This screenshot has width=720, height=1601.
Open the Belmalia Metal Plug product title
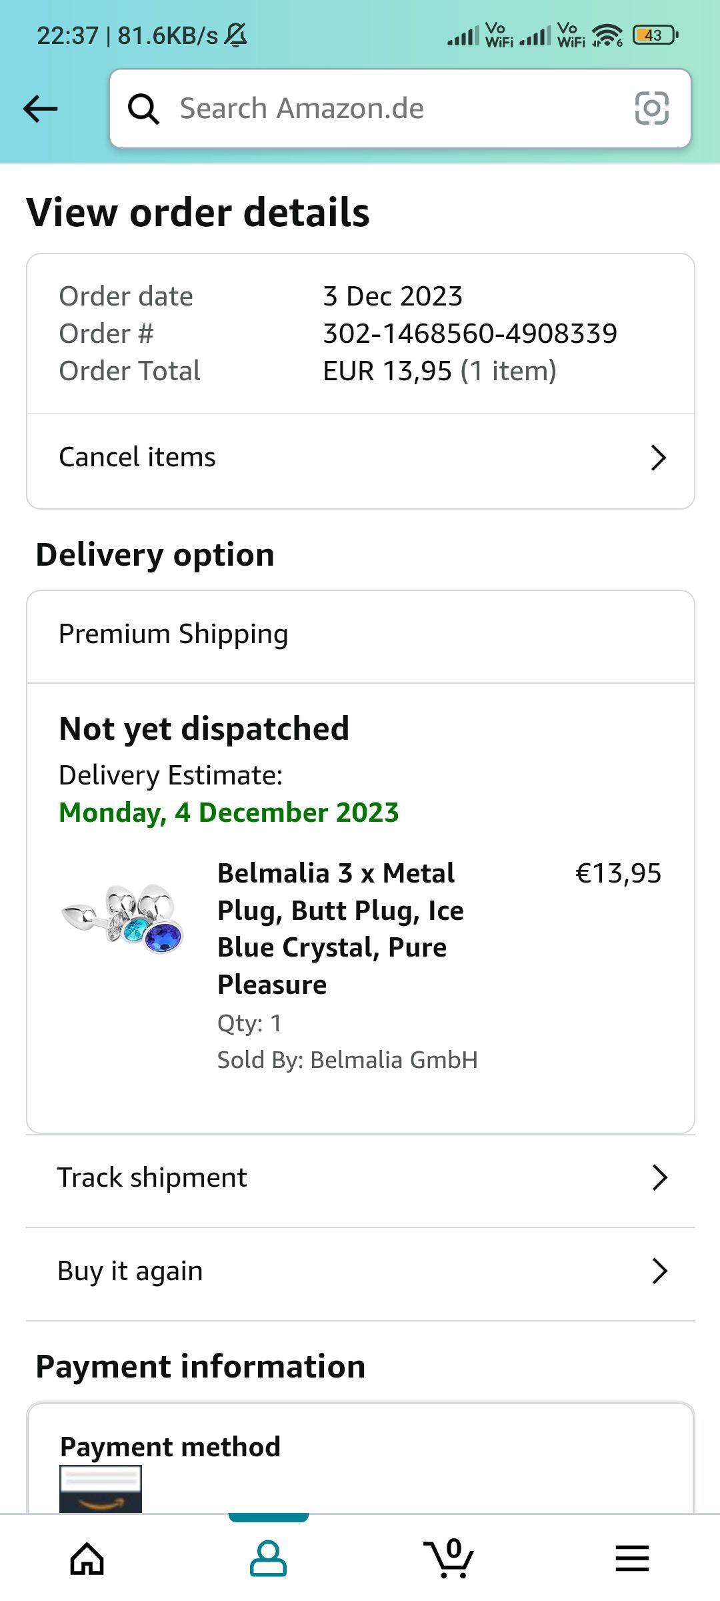[x=340, y=929]
